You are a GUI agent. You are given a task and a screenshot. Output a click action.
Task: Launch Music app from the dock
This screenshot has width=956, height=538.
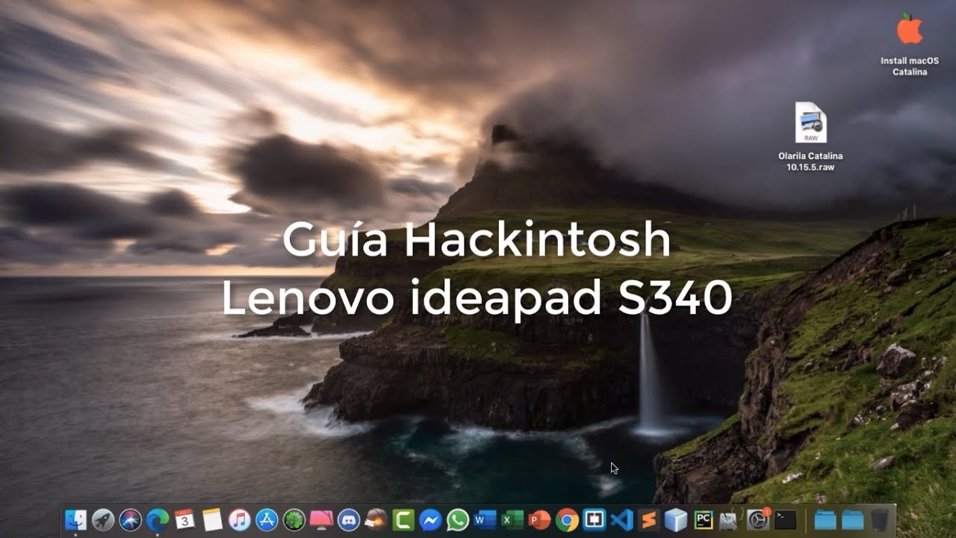[x=239, y=519]
